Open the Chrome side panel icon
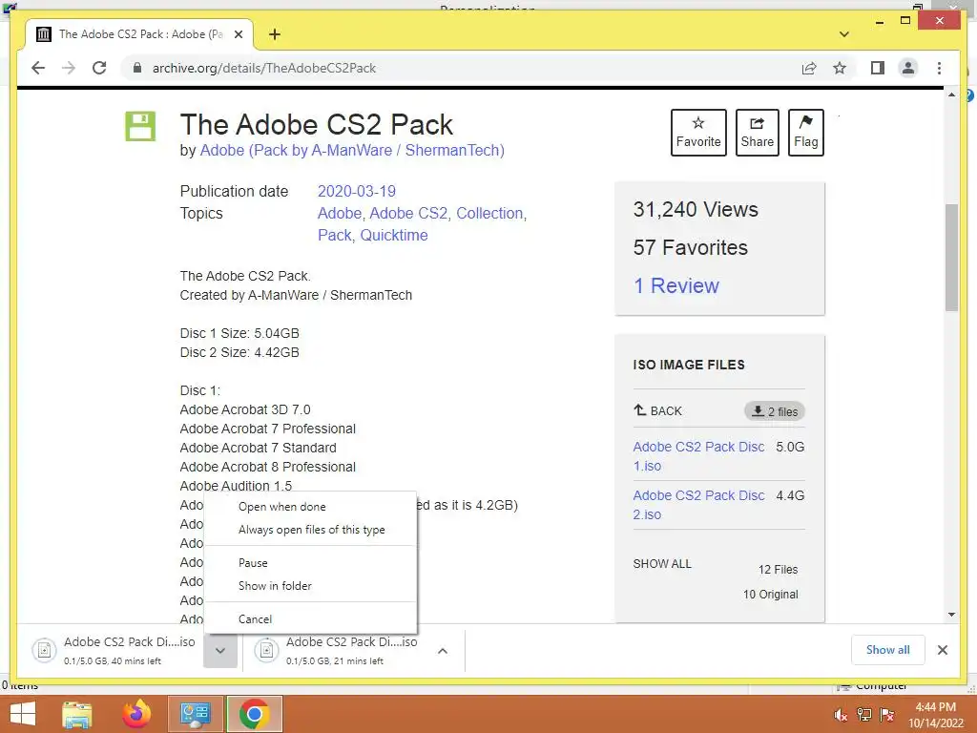The image size is (977, 733). [x=878, y=68]
